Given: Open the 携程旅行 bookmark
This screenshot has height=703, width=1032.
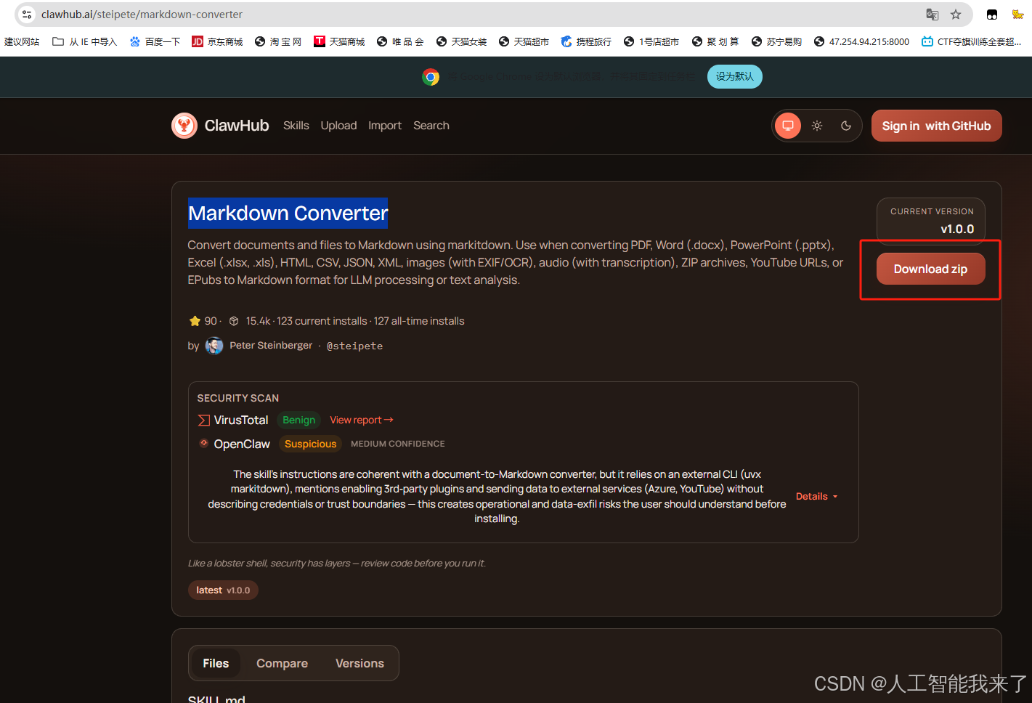Looking at the screenshot, I should tap(586, 41).
